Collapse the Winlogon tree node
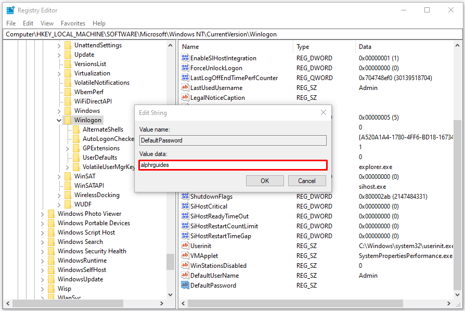The width and height of the screenshot is (465, 311). tap(59, 120)
